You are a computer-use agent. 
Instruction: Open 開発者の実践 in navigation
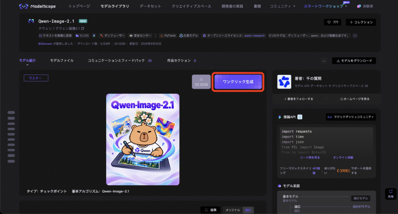[232, 6]
